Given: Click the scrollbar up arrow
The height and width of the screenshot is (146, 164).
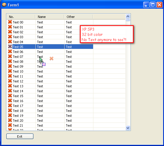Looking at the screenshot, I should (x=128, y=16).
